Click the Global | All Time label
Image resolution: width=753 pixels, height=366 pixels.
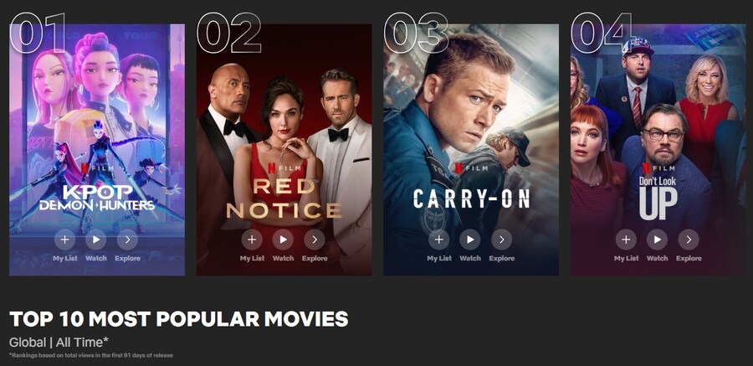pos(59,343)
